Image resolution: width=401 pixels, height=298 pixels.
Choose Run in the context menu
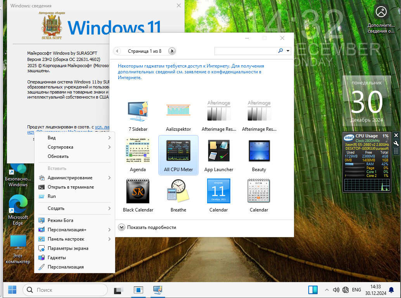tap(75, 196)
